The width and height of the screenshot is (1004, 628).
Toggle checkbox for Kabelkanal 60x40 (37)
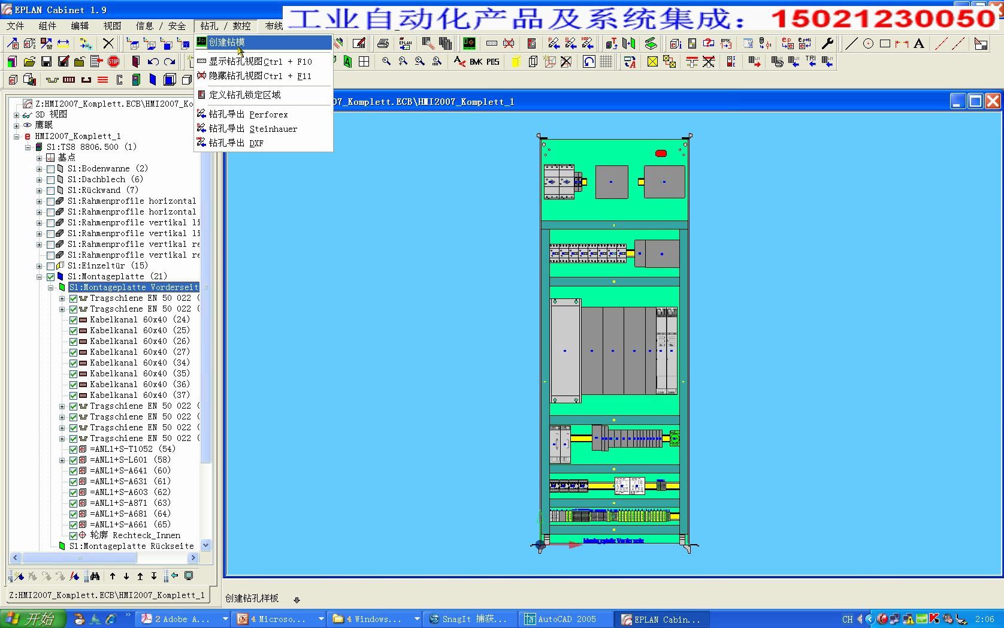pos(73,395)
